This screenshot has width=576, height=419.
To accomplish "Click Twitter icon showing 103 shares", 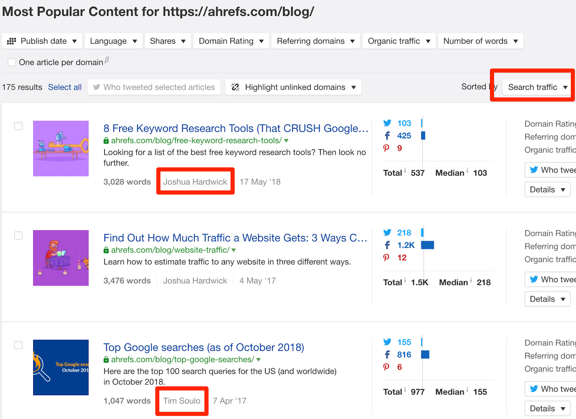I will [x=387, y=123].
